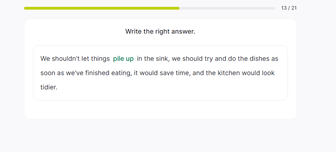Click the word "we've" in the sentence
This screenshot has height=152, width=336.
74,73
